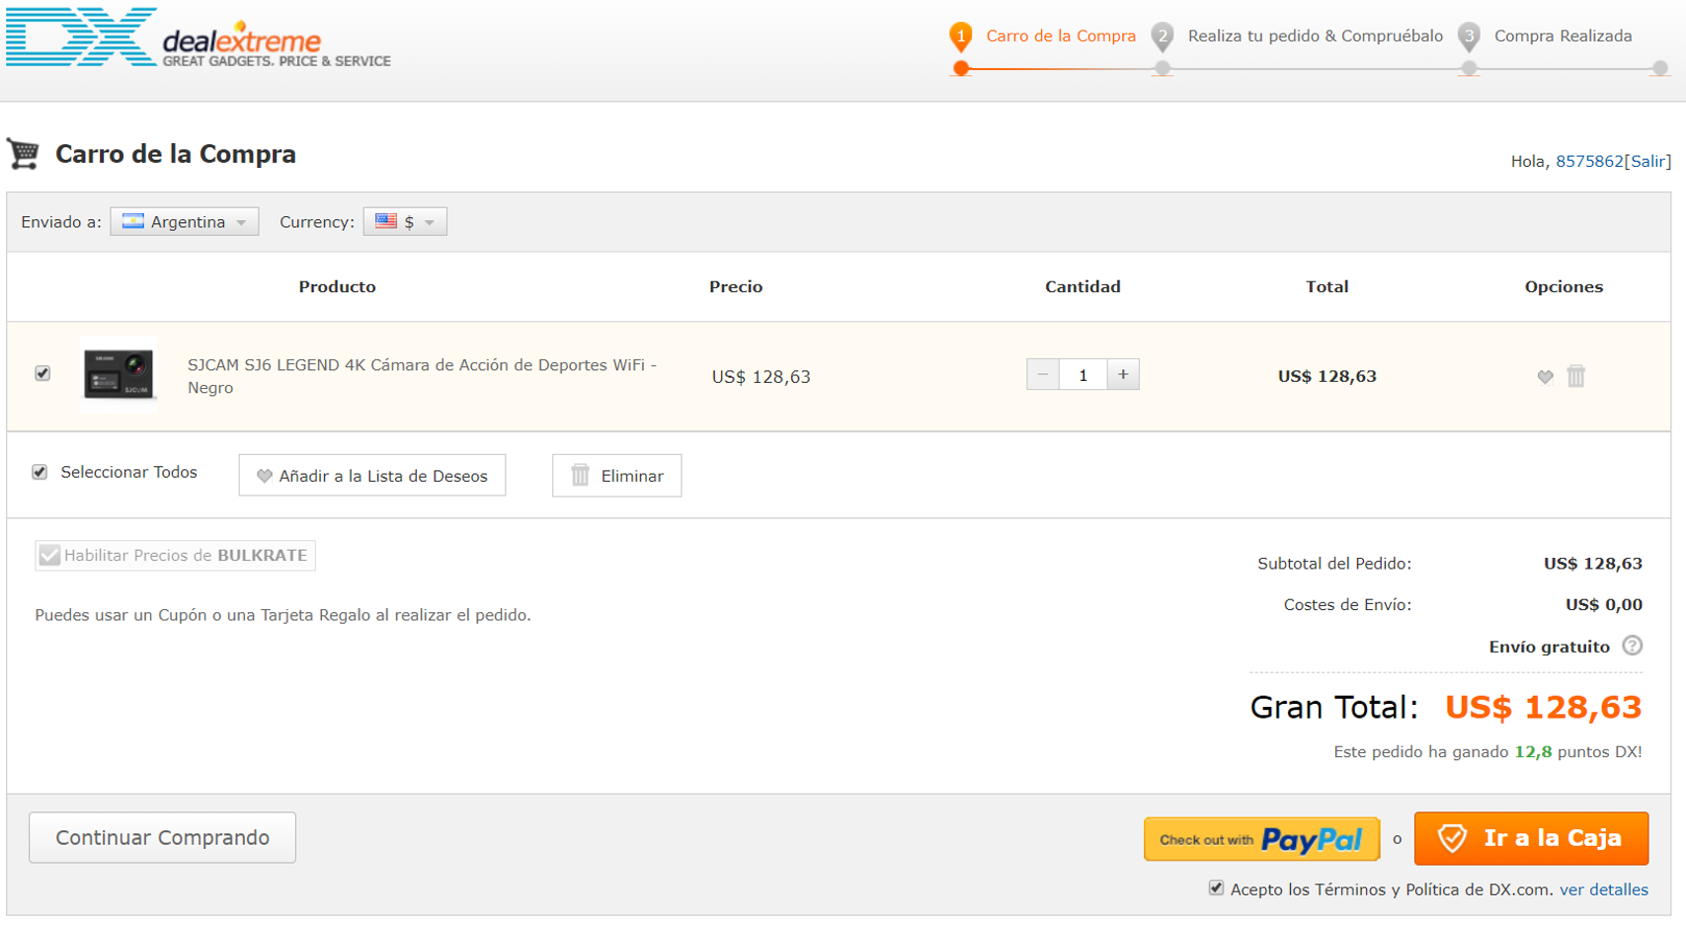Click Ir a la Caja button
Viewport: 1686px width, 925px height.
point(1531,838)
